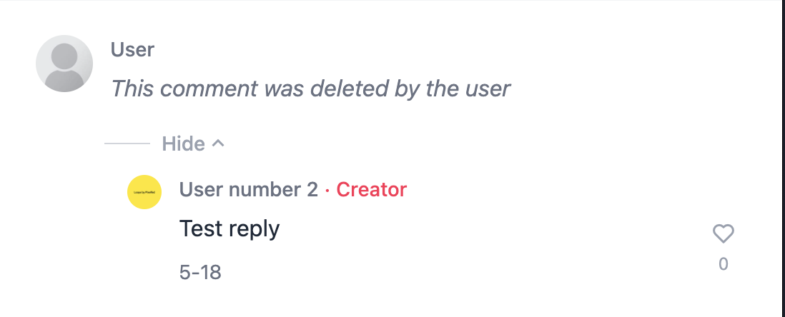Click the red Creator badge

[x=371, y=190]
